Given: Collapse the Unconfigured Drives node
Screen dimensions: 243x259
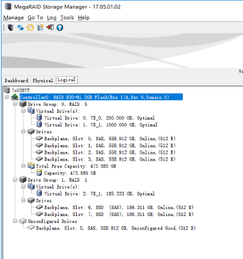Looking at the screenshot, I should tap(15, 221).
